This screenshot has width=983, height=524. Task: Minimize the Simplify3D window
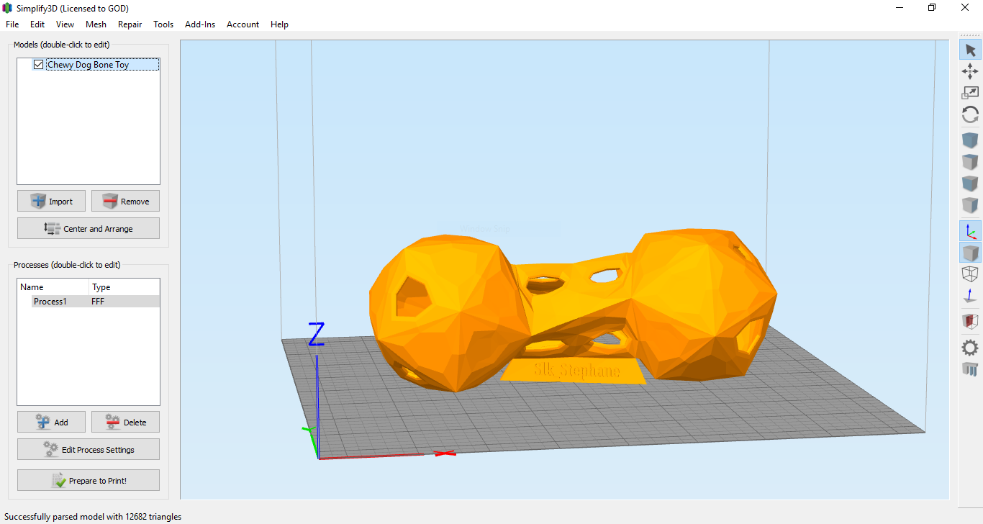(900, 7)
